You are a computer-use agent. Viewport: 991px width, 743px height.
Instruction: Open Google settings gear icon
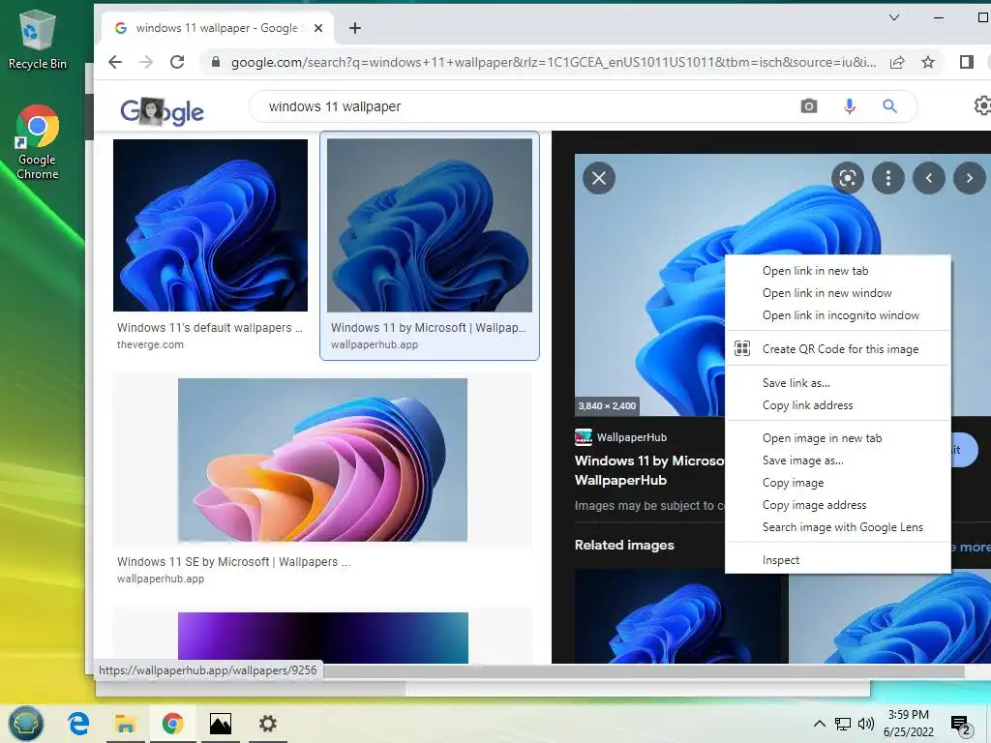point(982,105)
